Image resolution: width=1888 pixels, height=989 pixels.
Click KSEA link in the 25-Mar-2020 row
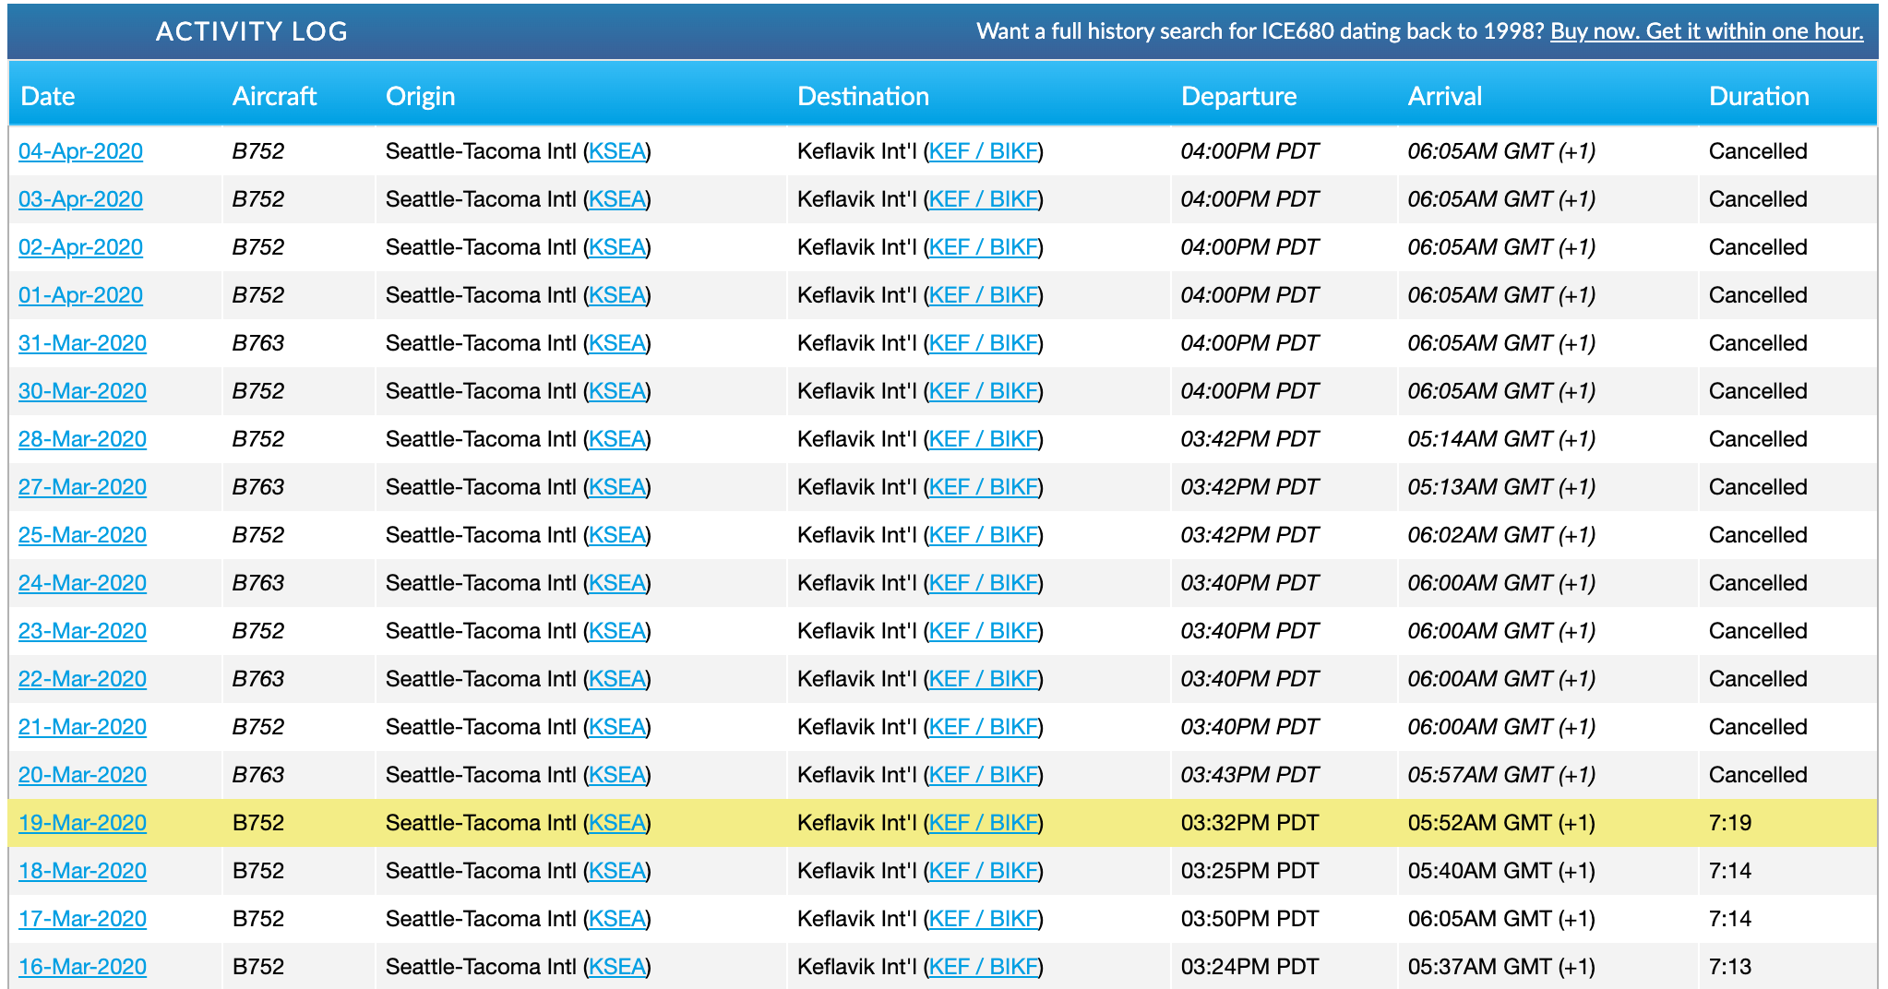(x=616, y=535)
